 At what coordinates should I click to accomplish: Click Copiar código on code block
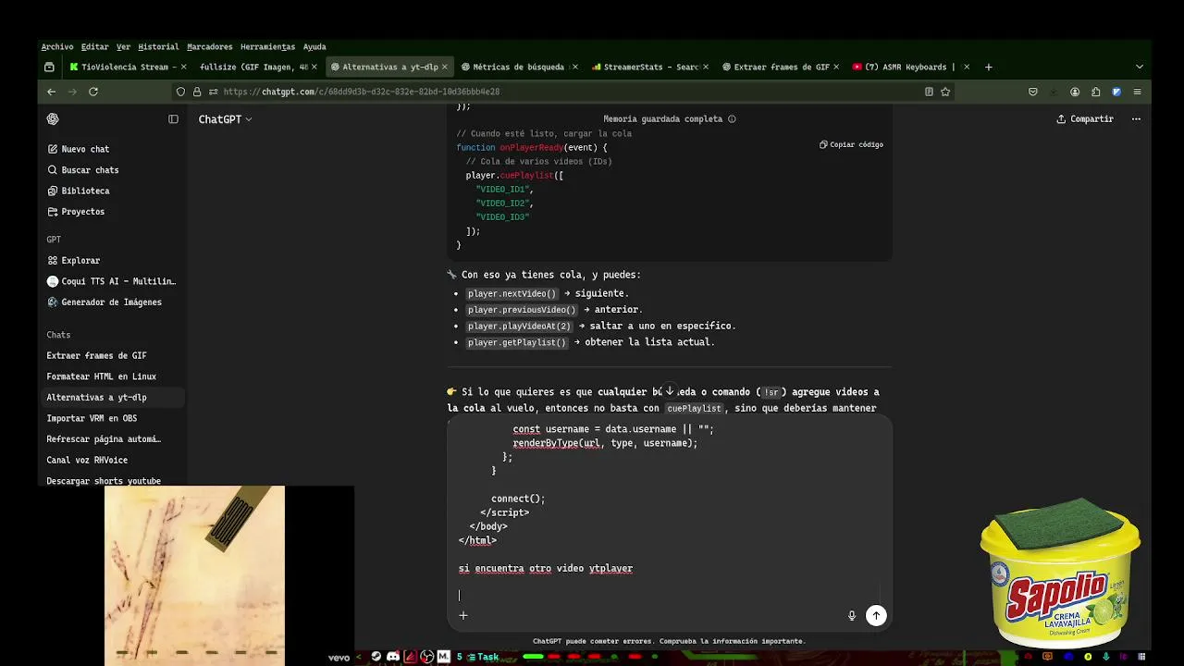coord(851,145)
